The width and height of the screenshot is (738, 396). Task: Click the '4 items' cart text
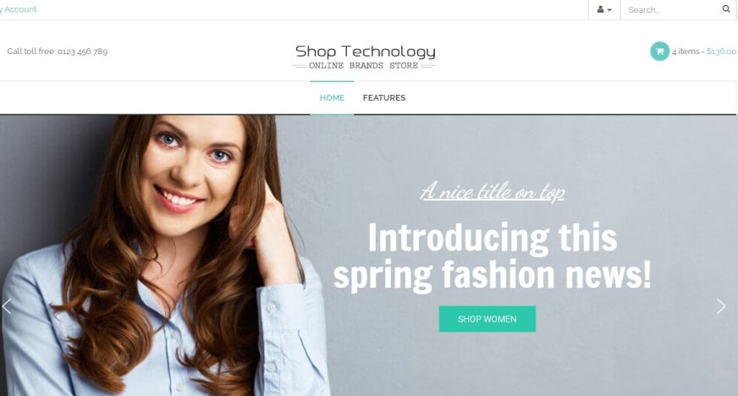(x=686, y=52)
